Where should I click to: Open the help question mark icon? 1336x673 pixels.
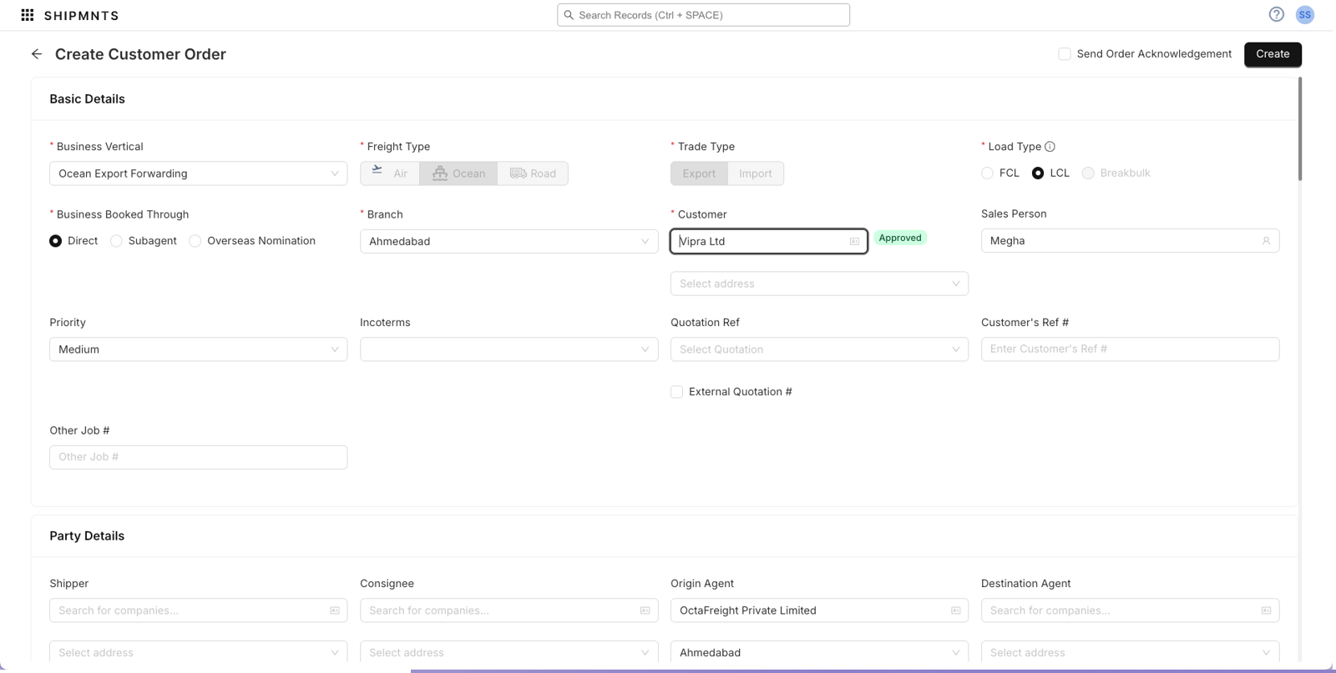point(1276,14)
